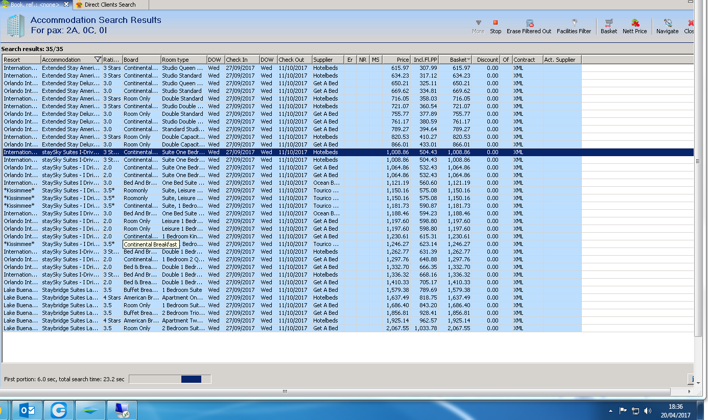
Task: Click the Act. Supplier column header
Action: (x=562, y=60)
